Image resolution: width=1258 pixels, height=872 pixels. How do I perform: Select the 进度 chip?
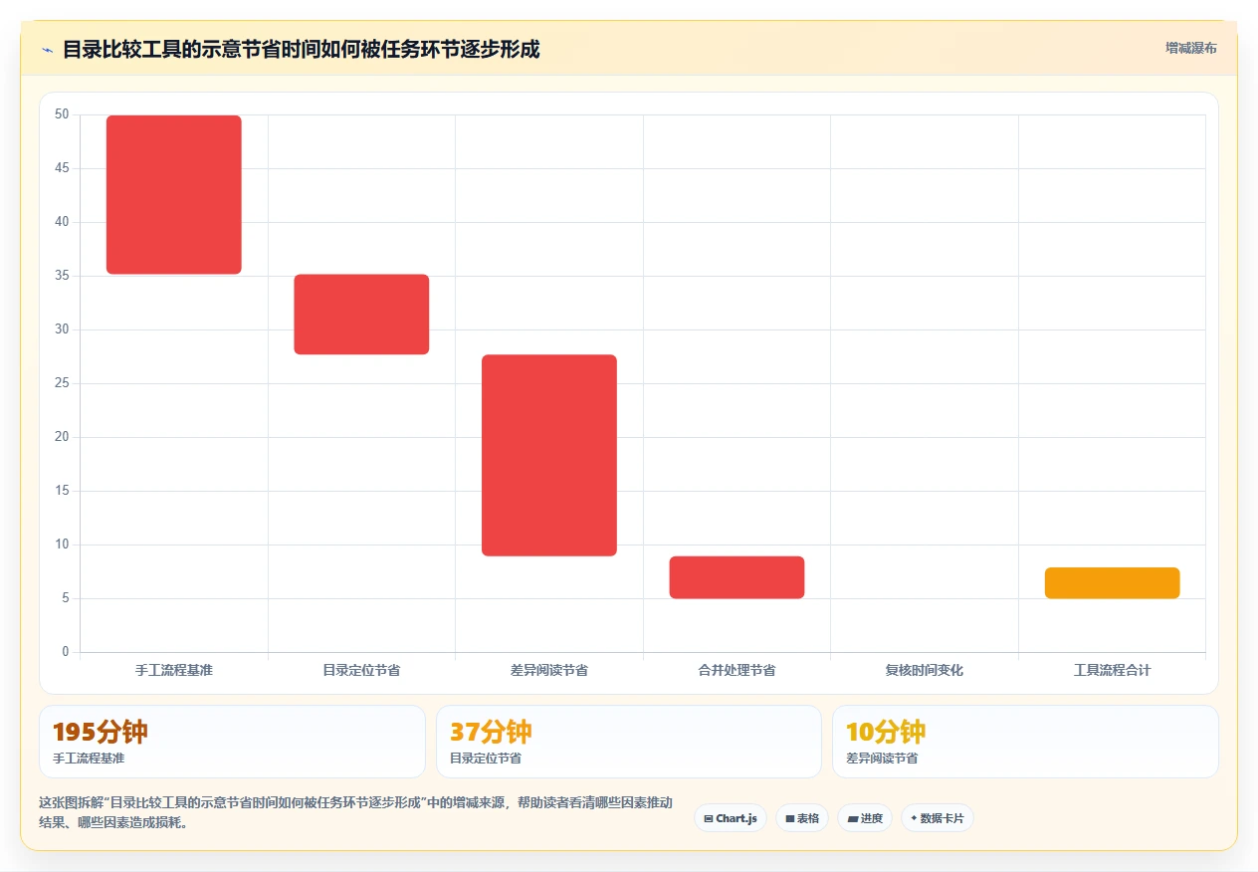865,818
